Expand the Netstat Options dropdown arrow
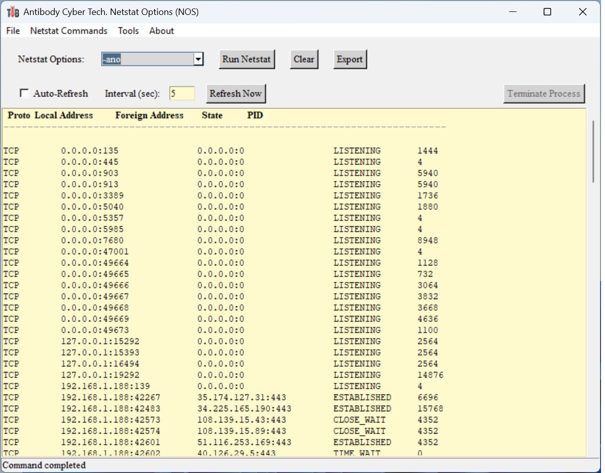605x473 pixels. 198,59
